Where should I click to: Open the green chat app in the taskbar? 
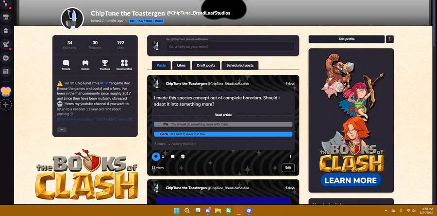pos(228,211)
